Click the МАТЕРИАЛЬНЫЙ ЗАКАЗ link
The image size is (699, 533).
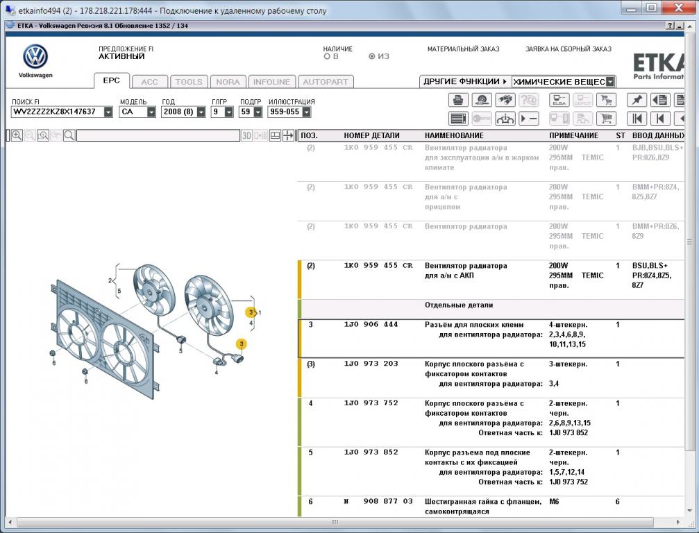pos(463,49)
